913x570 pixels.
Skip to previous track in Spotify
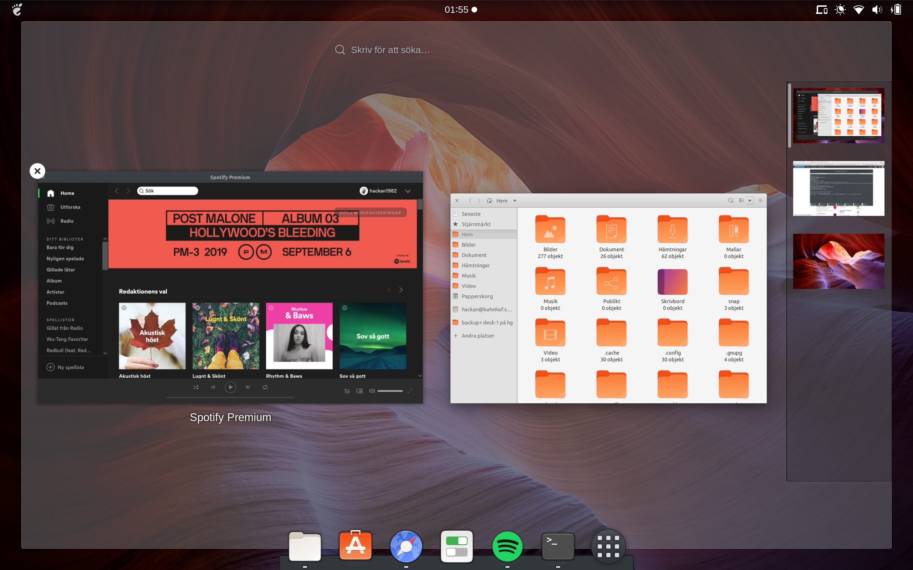coord(213,387)
